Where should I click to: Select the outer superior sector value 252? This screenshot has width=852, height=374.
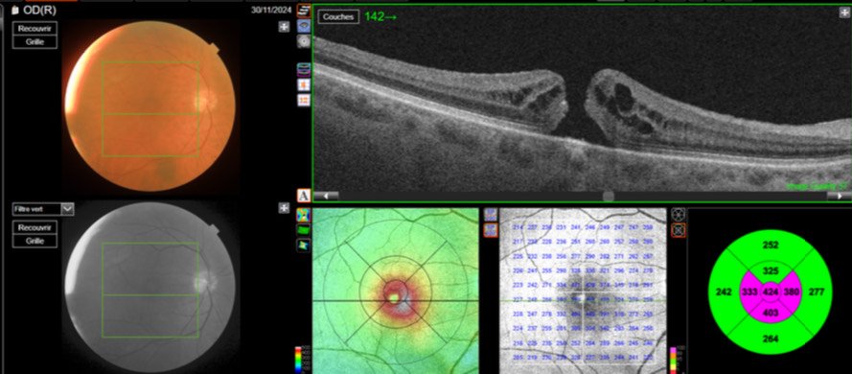771,245
